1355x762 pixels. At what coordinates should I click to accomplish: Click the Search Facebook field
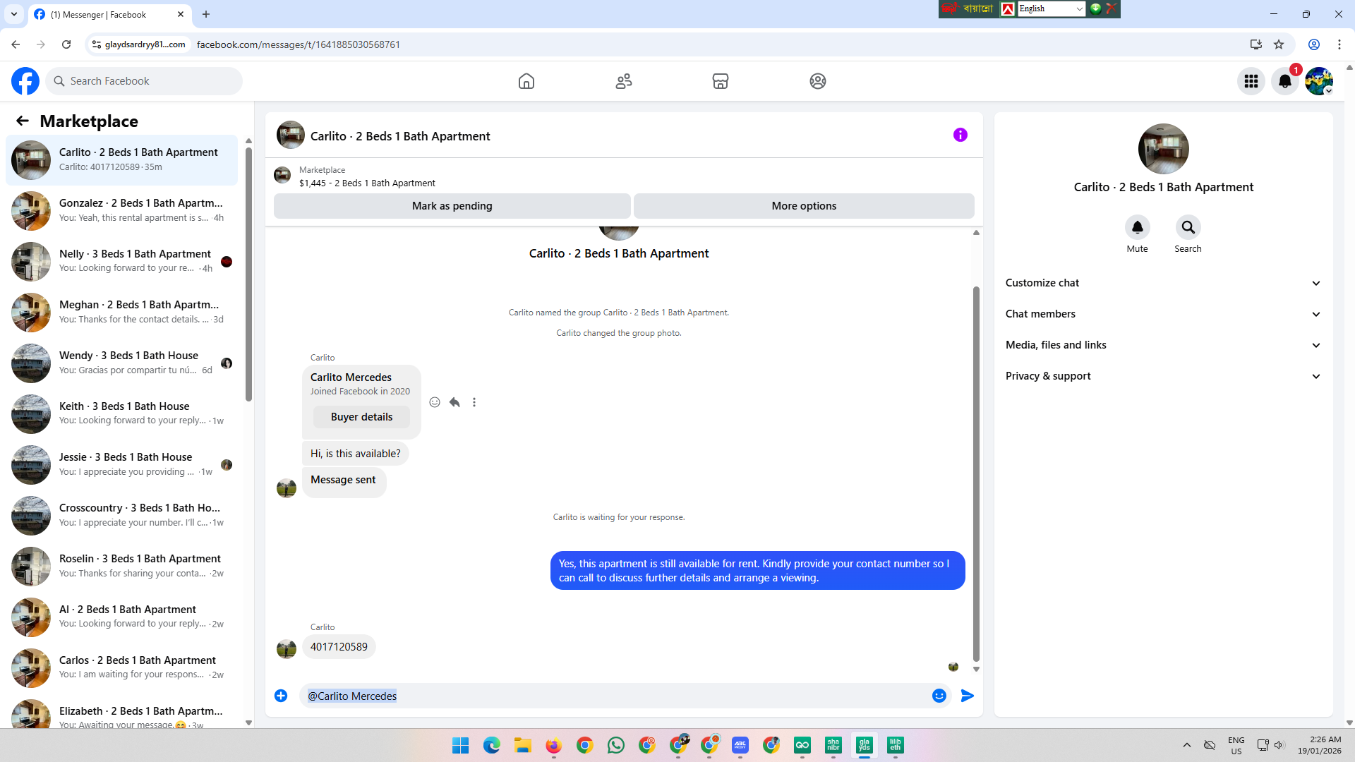144,81
